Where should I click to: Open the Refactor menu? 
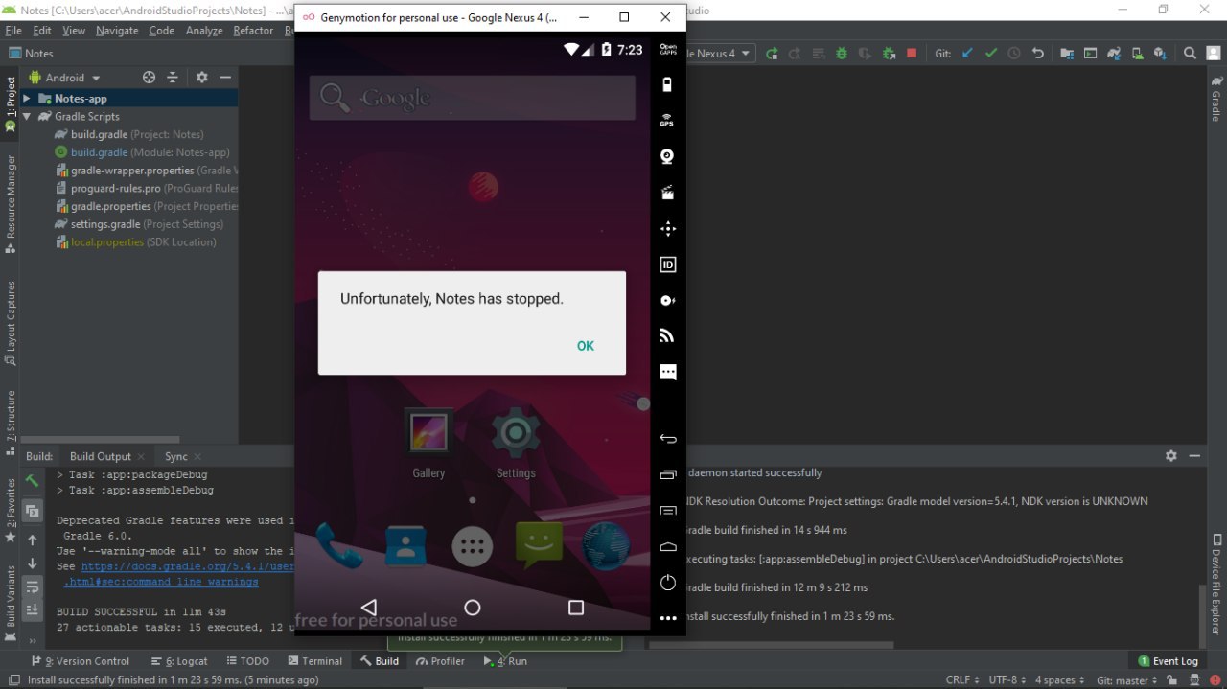tap(253, 31)
